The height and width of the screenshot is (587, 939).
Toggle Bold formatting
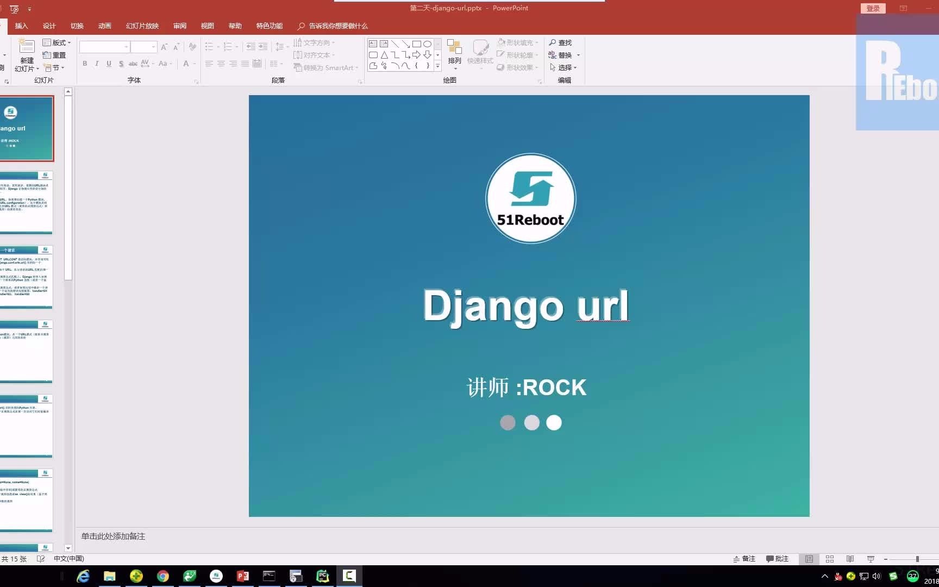tap(85, 64)
